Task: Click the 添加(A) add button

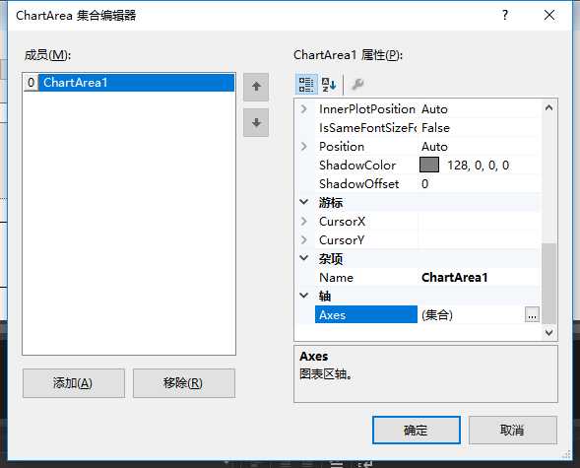Action: (74, 383)
